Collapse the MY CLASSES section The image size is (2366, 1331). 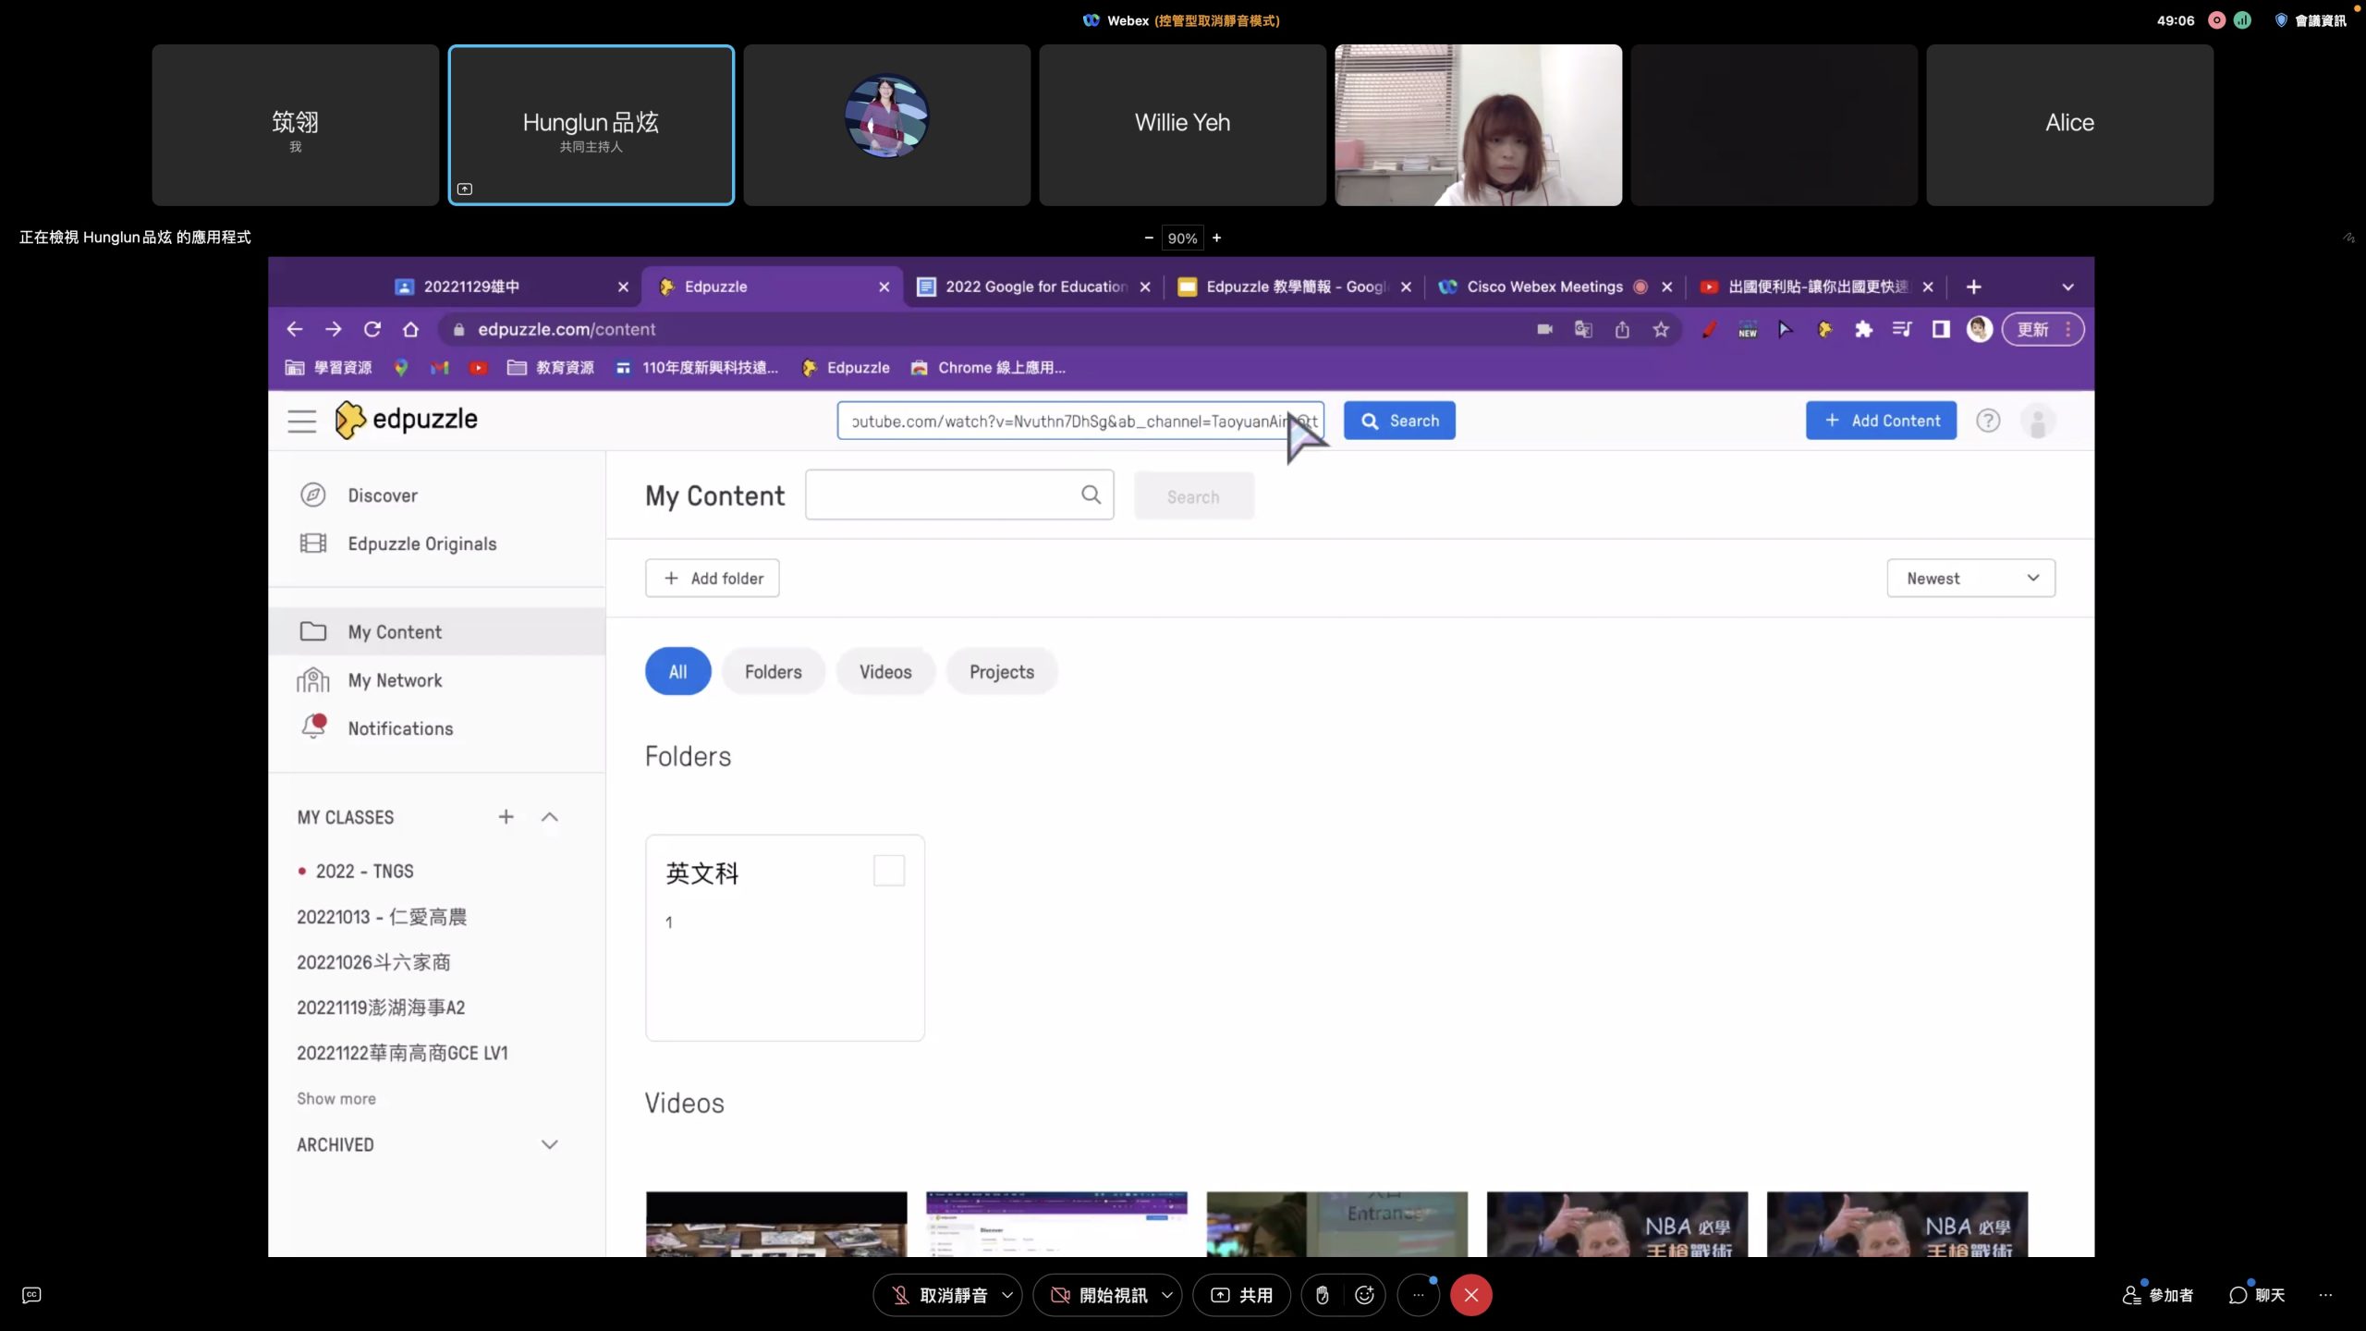550,816
